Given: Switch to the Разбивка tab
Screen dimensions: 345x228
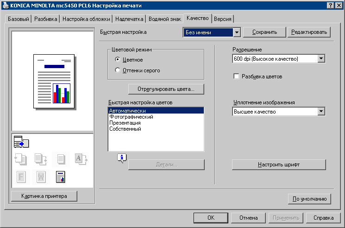Looking at the screenshot, I should [45, 19].
